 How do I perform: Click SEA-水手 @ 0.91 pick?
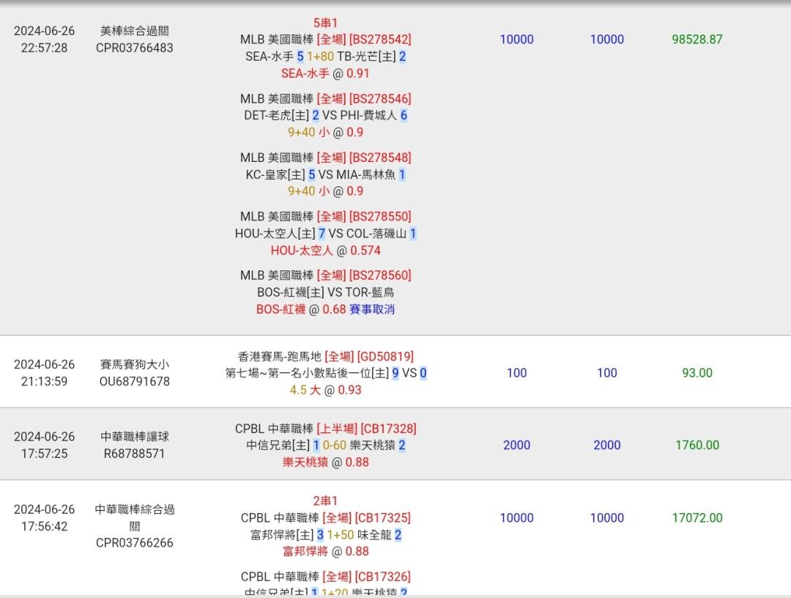click(x=325, y=73)
